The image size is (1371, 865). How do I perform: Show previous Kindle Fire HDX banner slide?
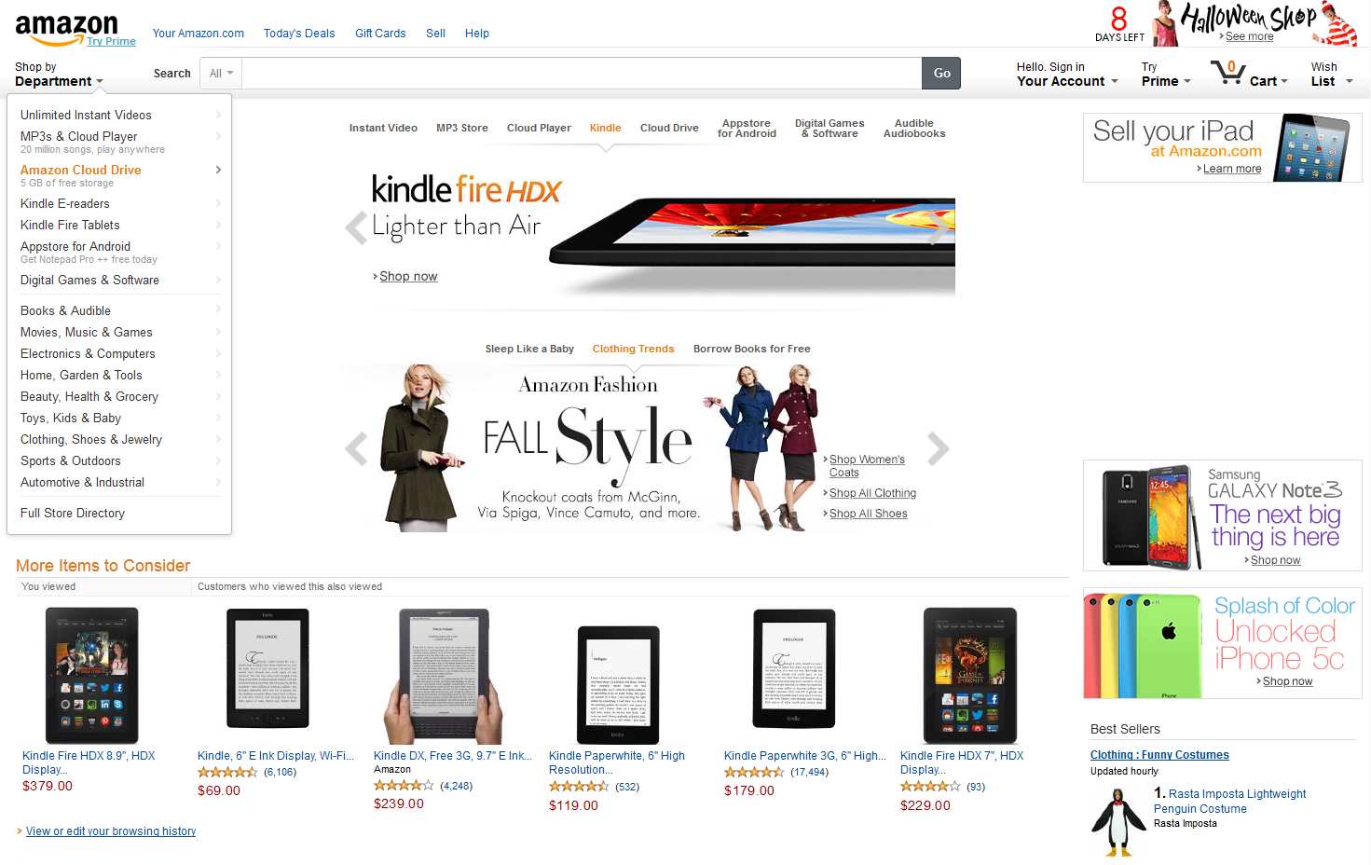tap(356, 227)
